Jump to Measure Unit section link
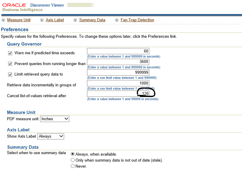 click(x=19, y=20)
